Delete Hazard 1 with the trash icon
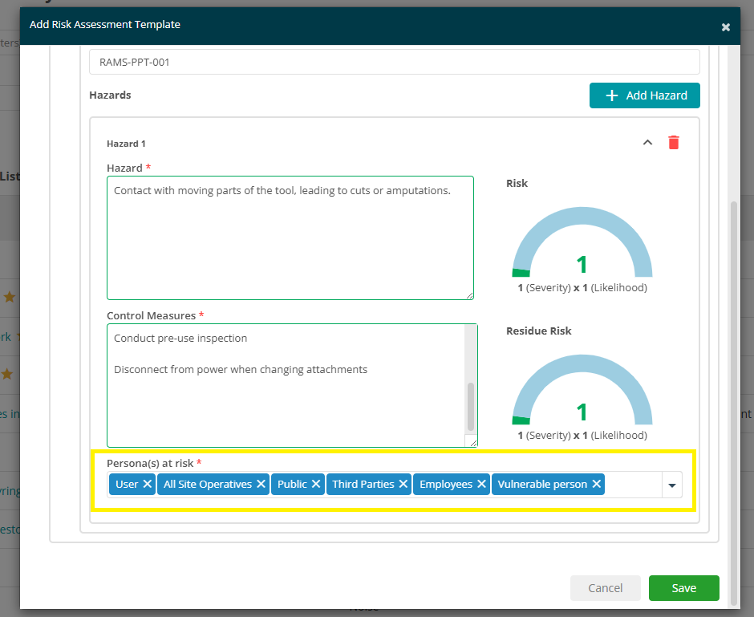Image resolution: width=754 pixels, height=617 pixels. 674,142
